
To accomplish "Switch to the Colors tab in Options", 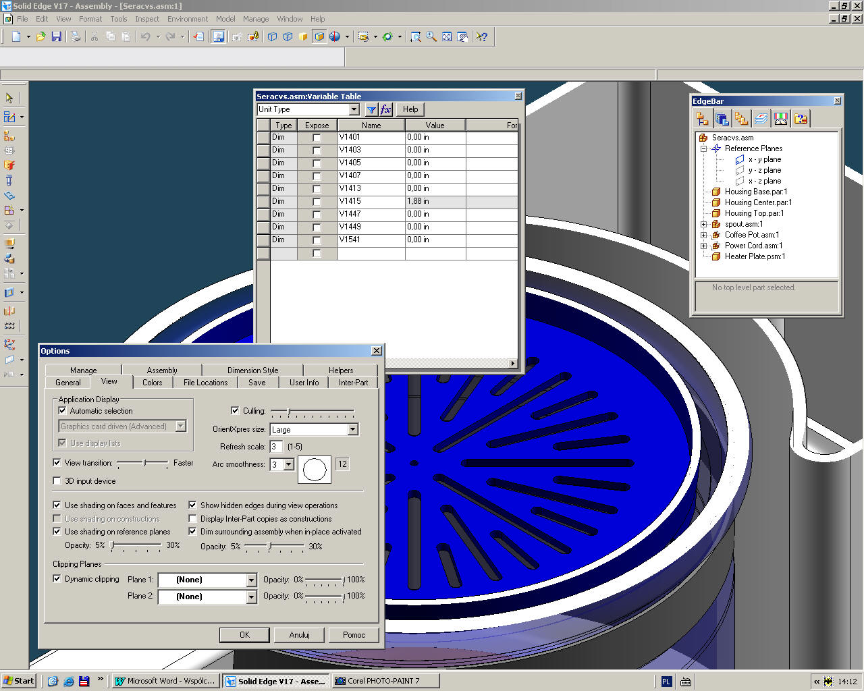I will (153, 383).
